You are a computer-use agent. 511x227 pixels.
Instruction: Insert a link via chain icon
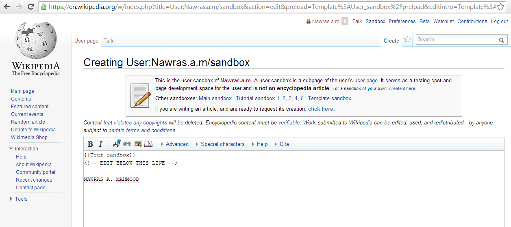127,144
